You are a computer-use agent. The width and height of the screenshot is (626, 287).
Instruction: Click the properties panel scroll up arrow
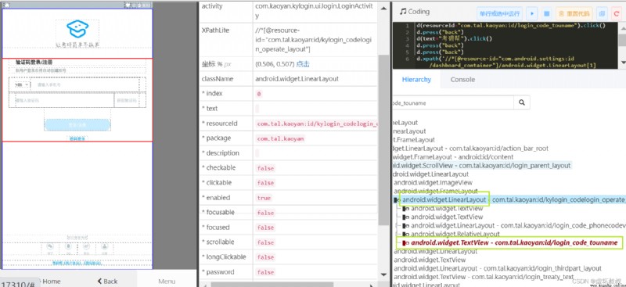click(383, 8)
